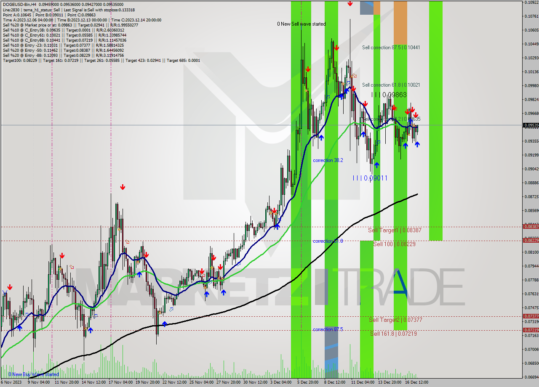
Task: Select the 'Sell 100 | 0.08229' label
Action: [394, 244]
